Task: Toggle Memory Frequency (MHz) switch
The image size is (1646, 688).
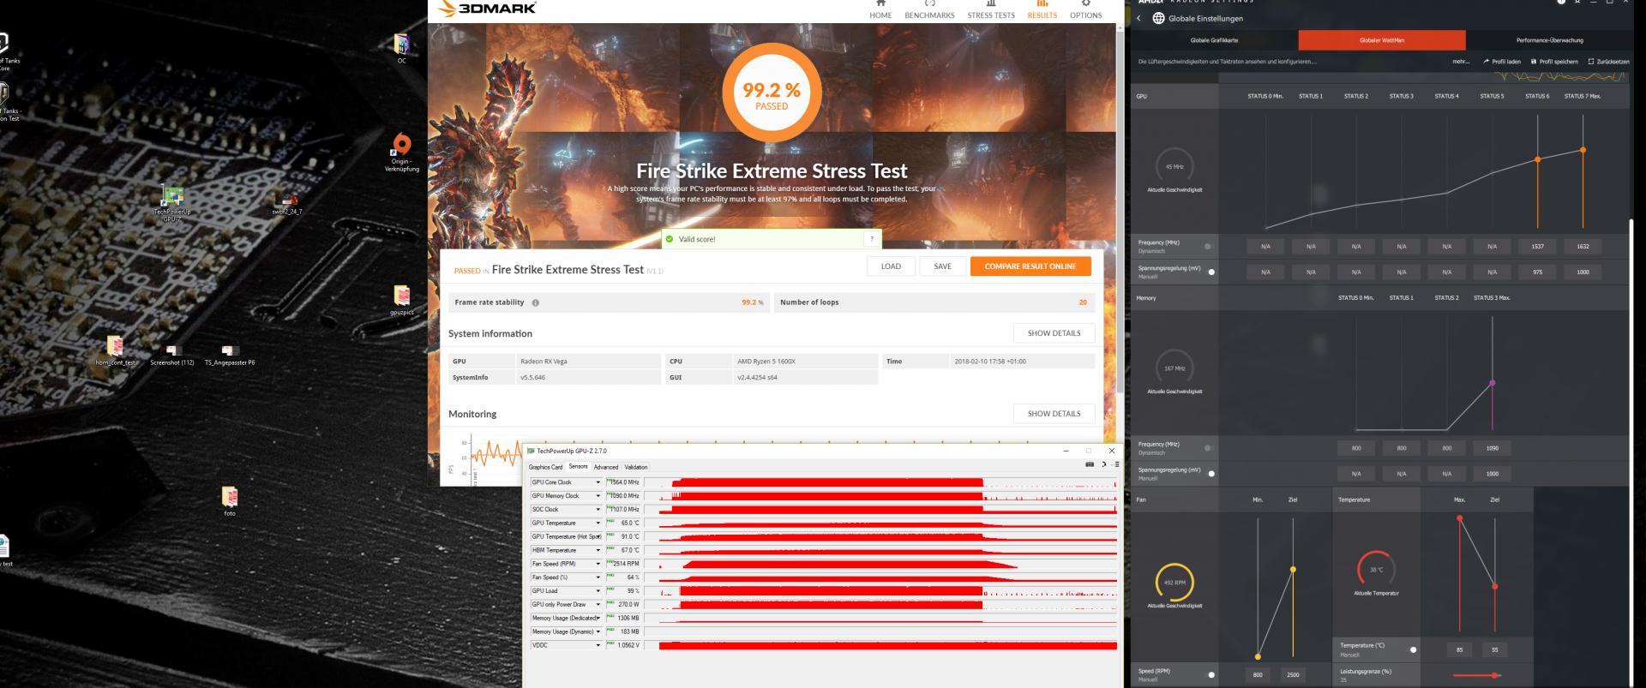Action: click(x=1209, y=448)
